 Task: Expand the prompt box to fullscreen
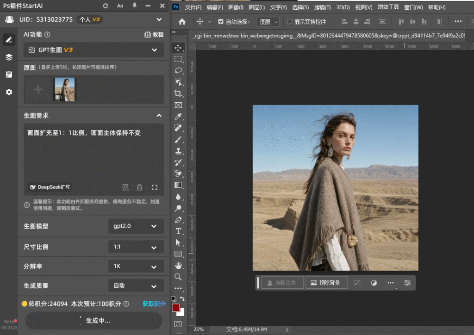coord(155,187)
